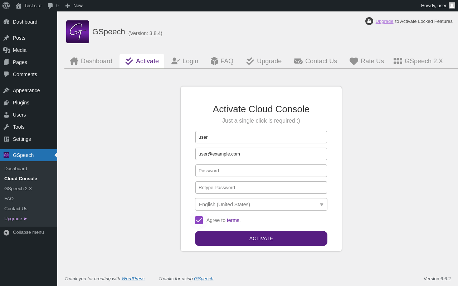This screenshot has height=286, width=458.
Task: Open Dashboard in GSpeech submenu
Action: pos(16,168)
